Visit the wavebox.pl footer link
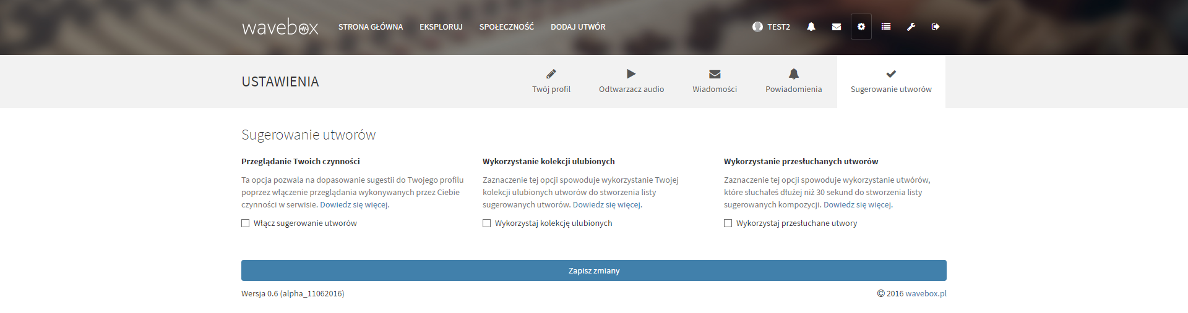This screenshot has width=1188, height=313. 926,294
